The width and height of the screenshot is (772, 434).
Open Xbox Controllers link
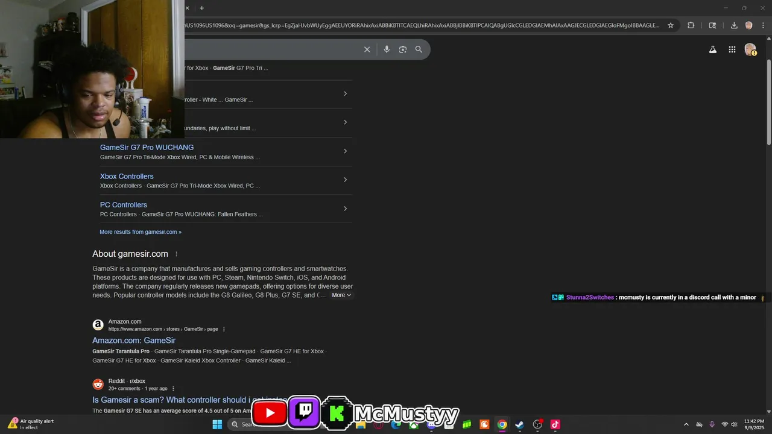pyautogui.click(x=127, y=177)
